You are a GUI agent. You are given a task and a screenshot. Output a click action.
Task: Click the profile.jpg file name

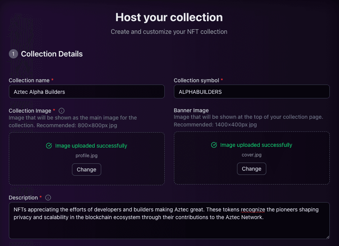pos(87,156)
